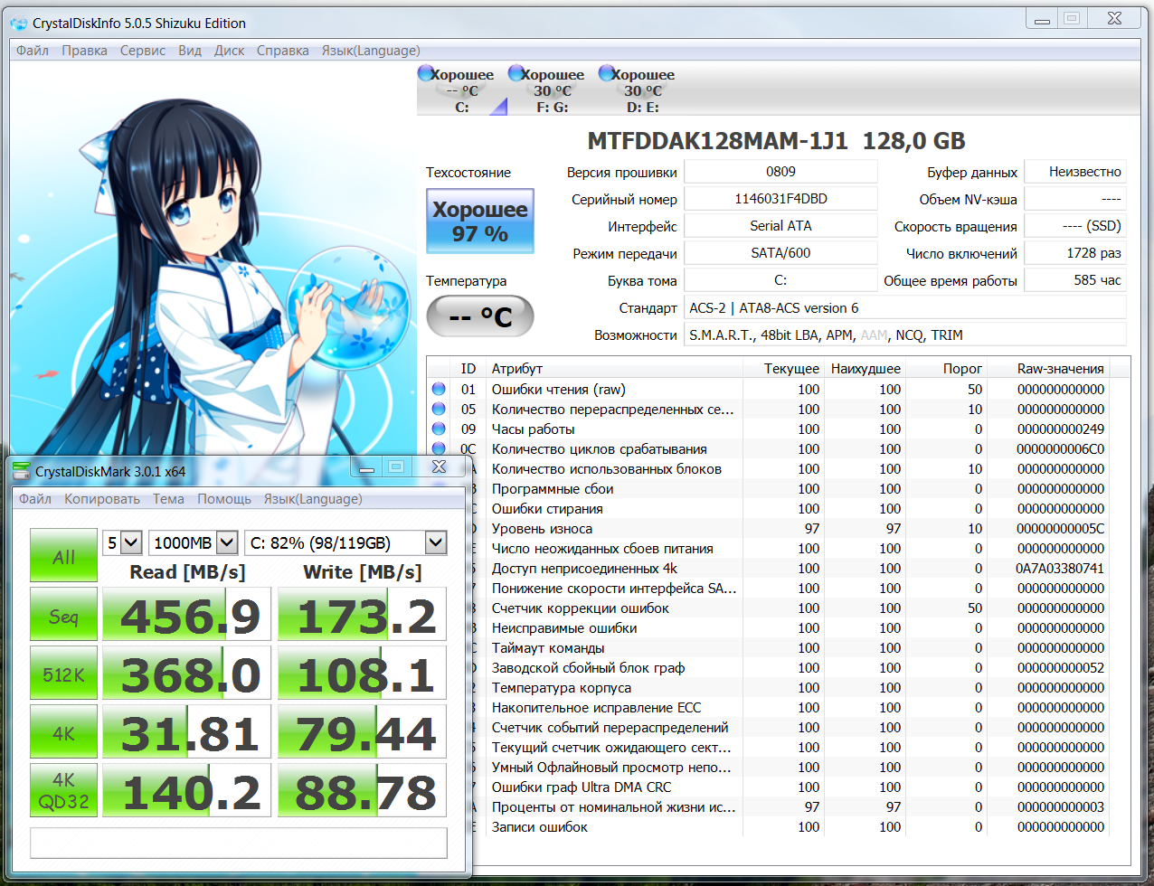Click the Seq write result 173.2
Viewport: 1154px width, 886px height.
[x=363, y=615]
